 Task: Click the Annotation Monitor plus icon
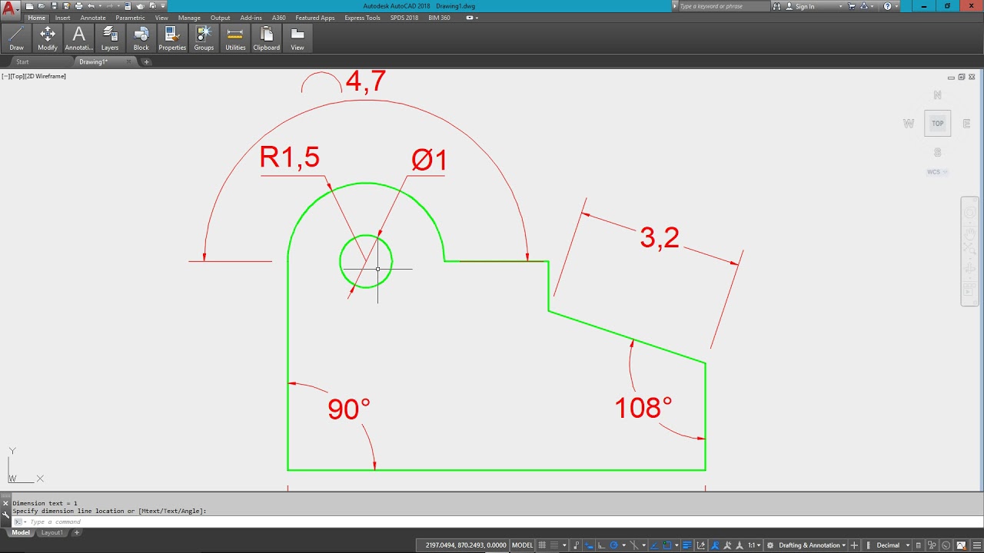pyautogui.click(x=853, y=545)
